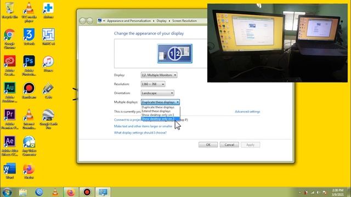The height and width of the screenshot is (197, 351).
Task: Click the OK button
Action: point(208,144)
